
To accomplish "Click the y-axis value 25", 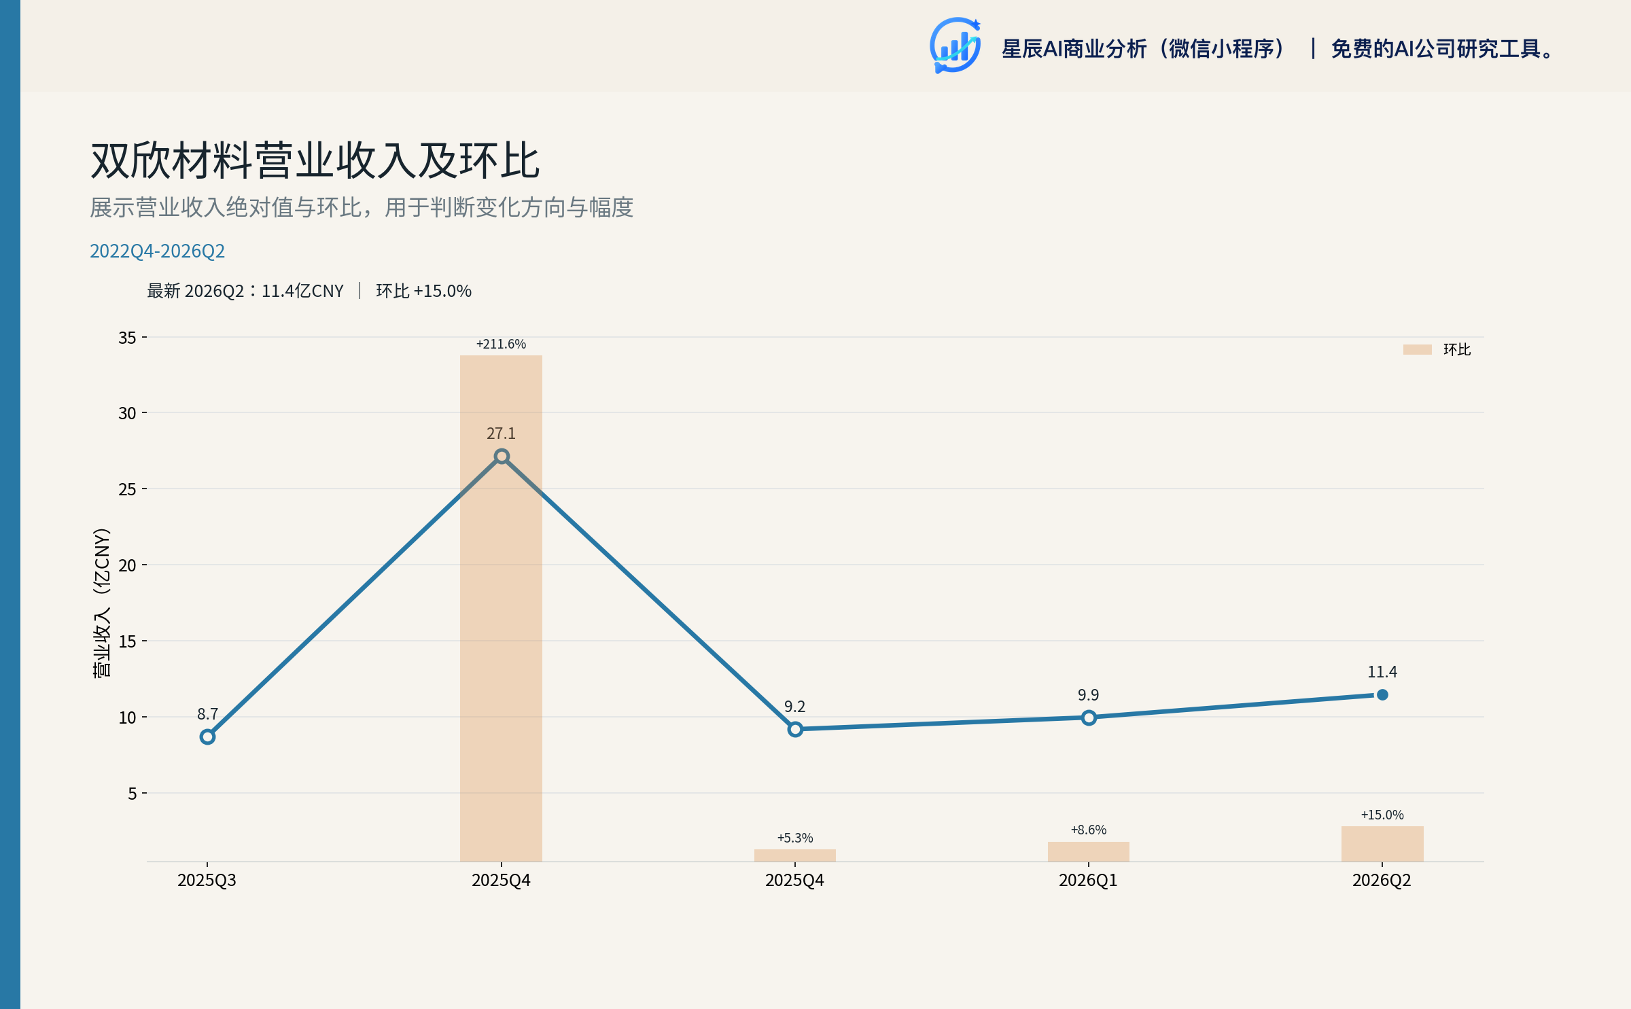I will tap(127, 489).
